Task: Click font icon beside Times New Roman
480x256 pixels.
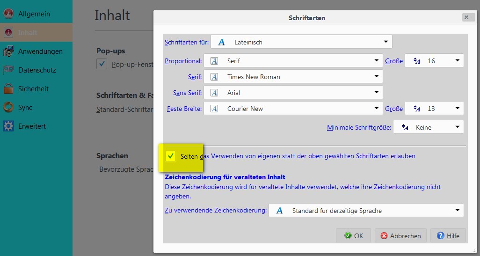Action: [x=214, y=77]
